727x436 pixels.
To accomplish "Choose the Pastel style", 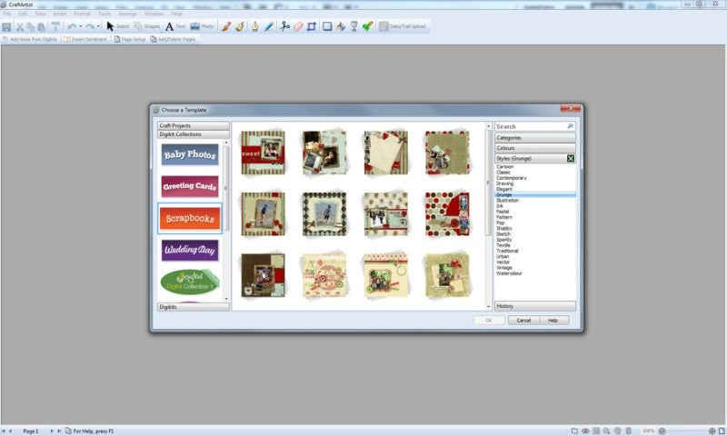I will click(503, 212).
